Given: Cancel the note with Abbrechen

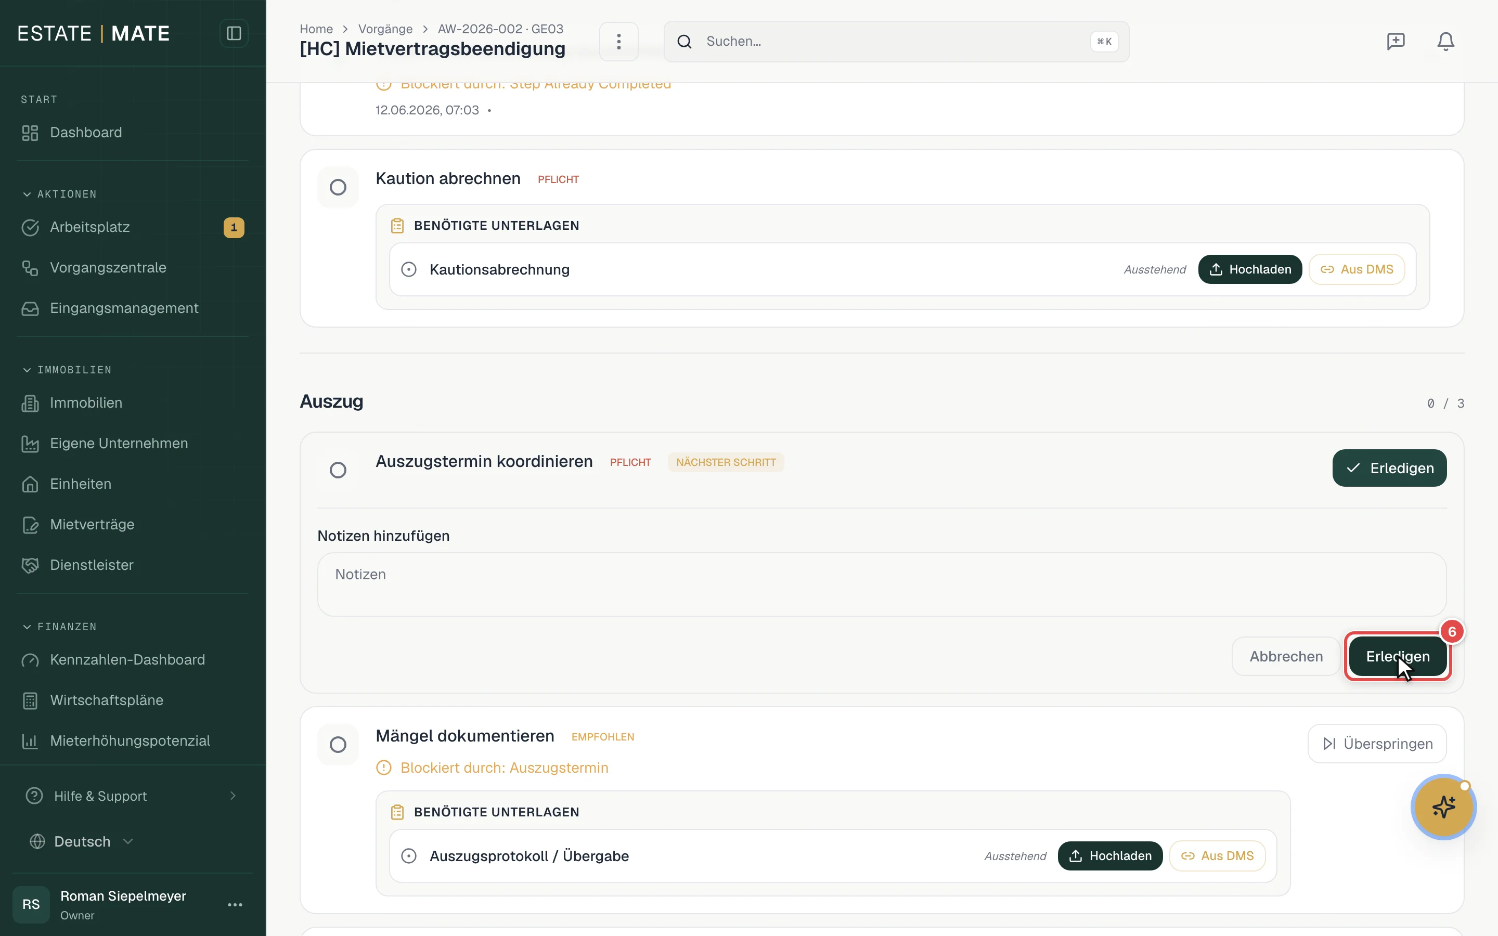Looking at the screenshot, I should tap(1286, 656).
